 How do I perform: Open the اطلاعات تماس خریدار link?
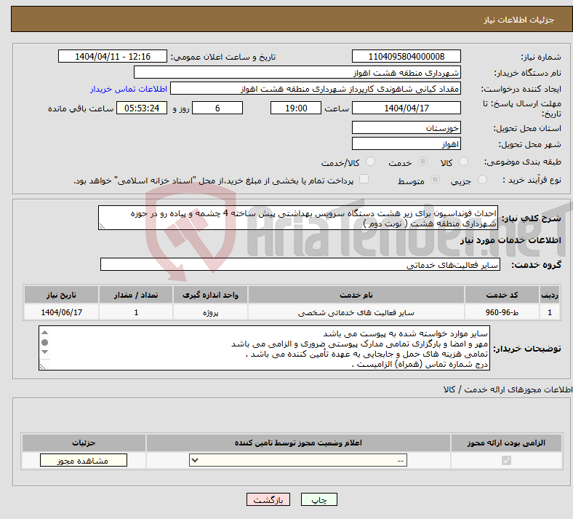coord(129,89)
